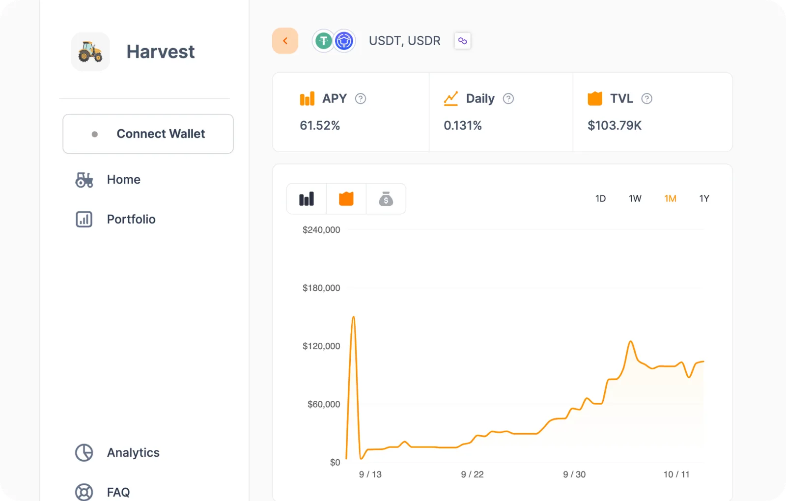The width and height of the screenshot is (786, 501).
Task: Click the 0.131% daily value
Action: click(463, 126)
